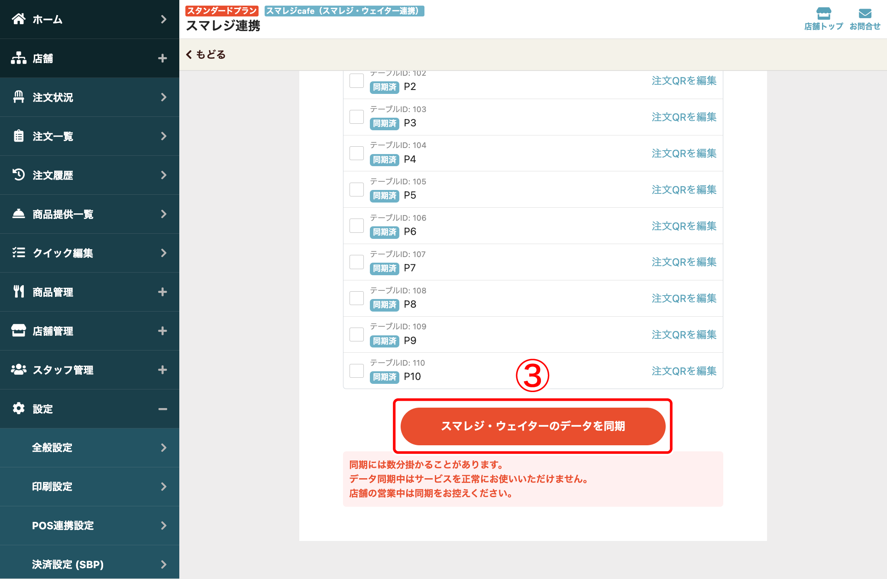Image resolution: width=887 pixels, height=579 pixels.
Task: Check the checkbox for table P8
Action: 356,298
